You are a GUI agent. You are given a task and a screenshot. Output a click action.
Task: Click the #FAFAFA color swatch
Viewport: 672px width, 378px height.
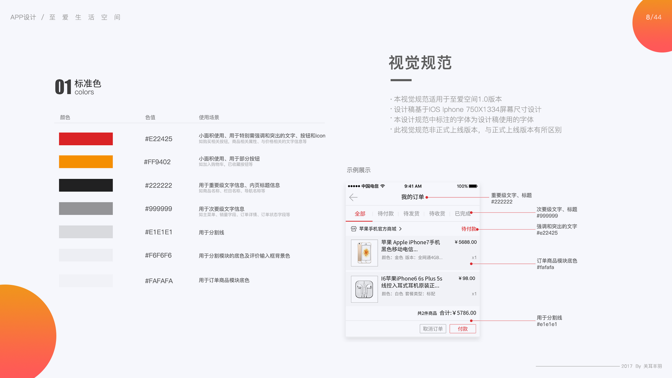86,281
